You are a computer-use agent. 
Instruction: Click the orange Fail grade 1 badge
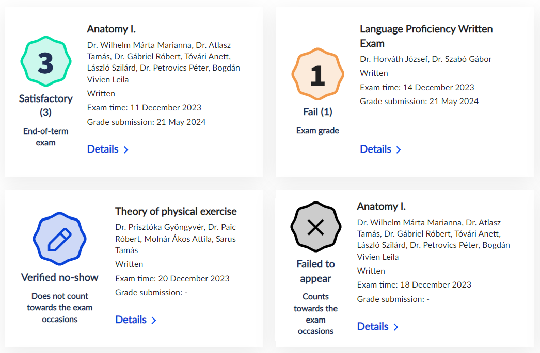317,76
